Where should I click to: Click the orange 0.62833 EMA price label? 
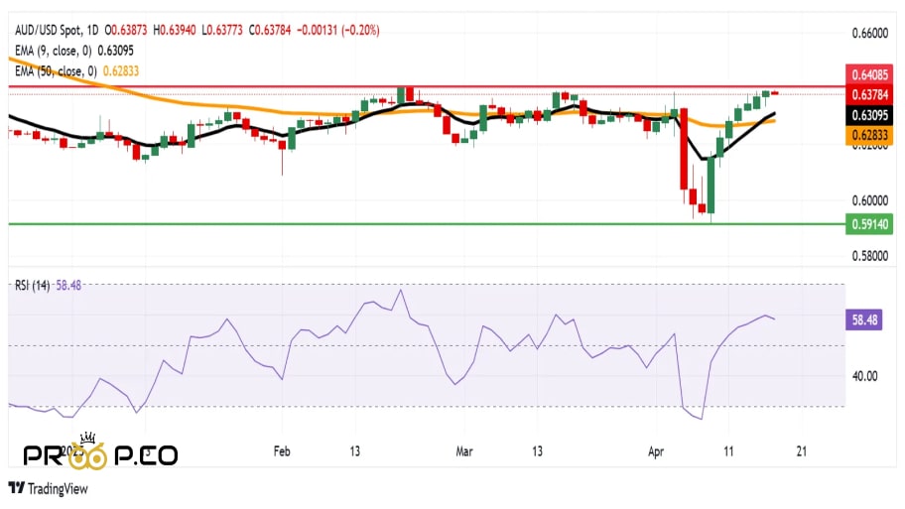coord(869,136)
